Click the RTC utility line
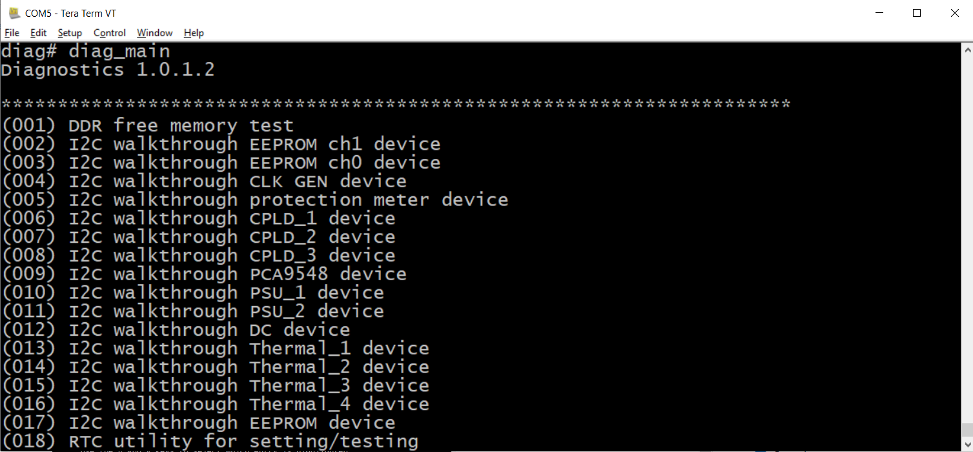Screen dimensions: 973x452 209,442
